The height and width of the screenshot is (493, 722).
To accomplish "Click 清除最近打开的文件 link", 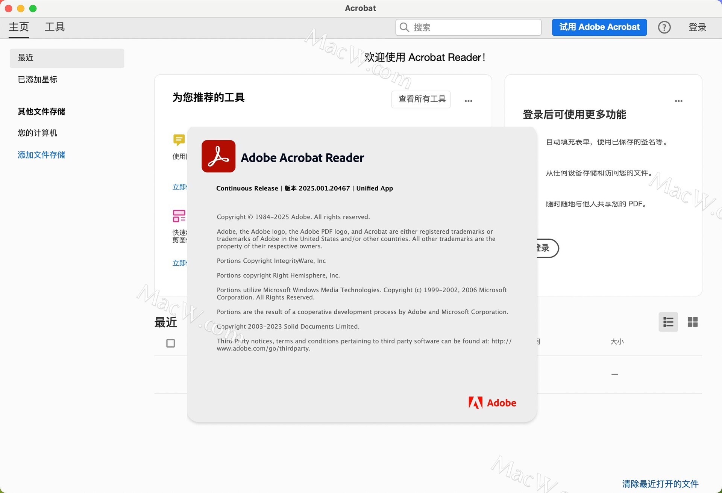I will 660,484.
